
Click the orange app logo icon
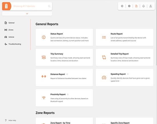click(7, 6)
